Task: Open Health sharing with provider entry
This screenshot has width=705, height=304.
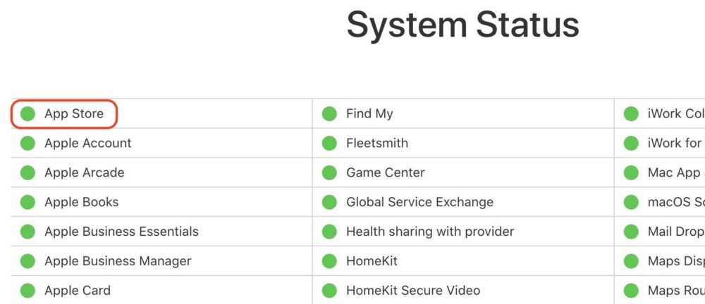Action: coord(430,232)
